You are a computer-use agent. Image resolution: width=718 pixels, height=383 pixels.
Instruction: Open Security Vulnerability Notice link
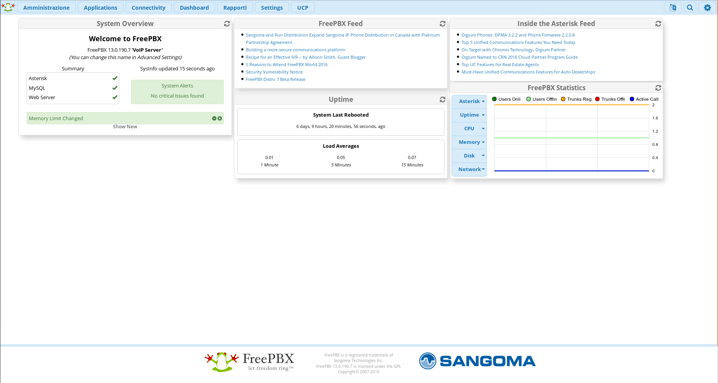point(274,72)
